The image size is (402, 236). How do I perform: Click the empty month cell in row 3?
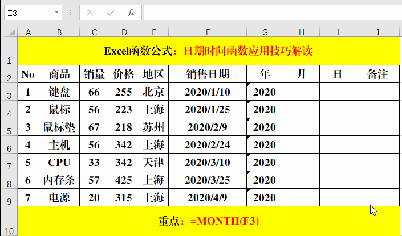[301, 92]
